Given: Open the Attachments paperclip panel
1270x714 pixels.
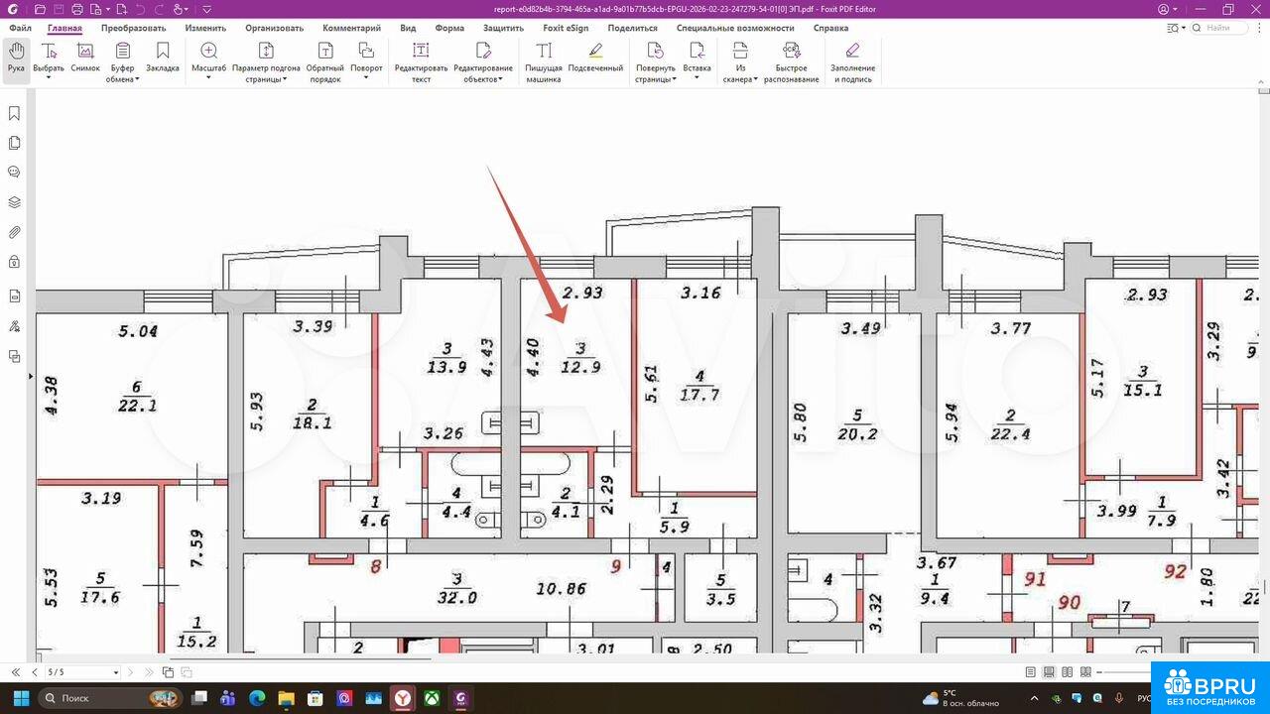Looking at the screenshot, I should 14,232.
